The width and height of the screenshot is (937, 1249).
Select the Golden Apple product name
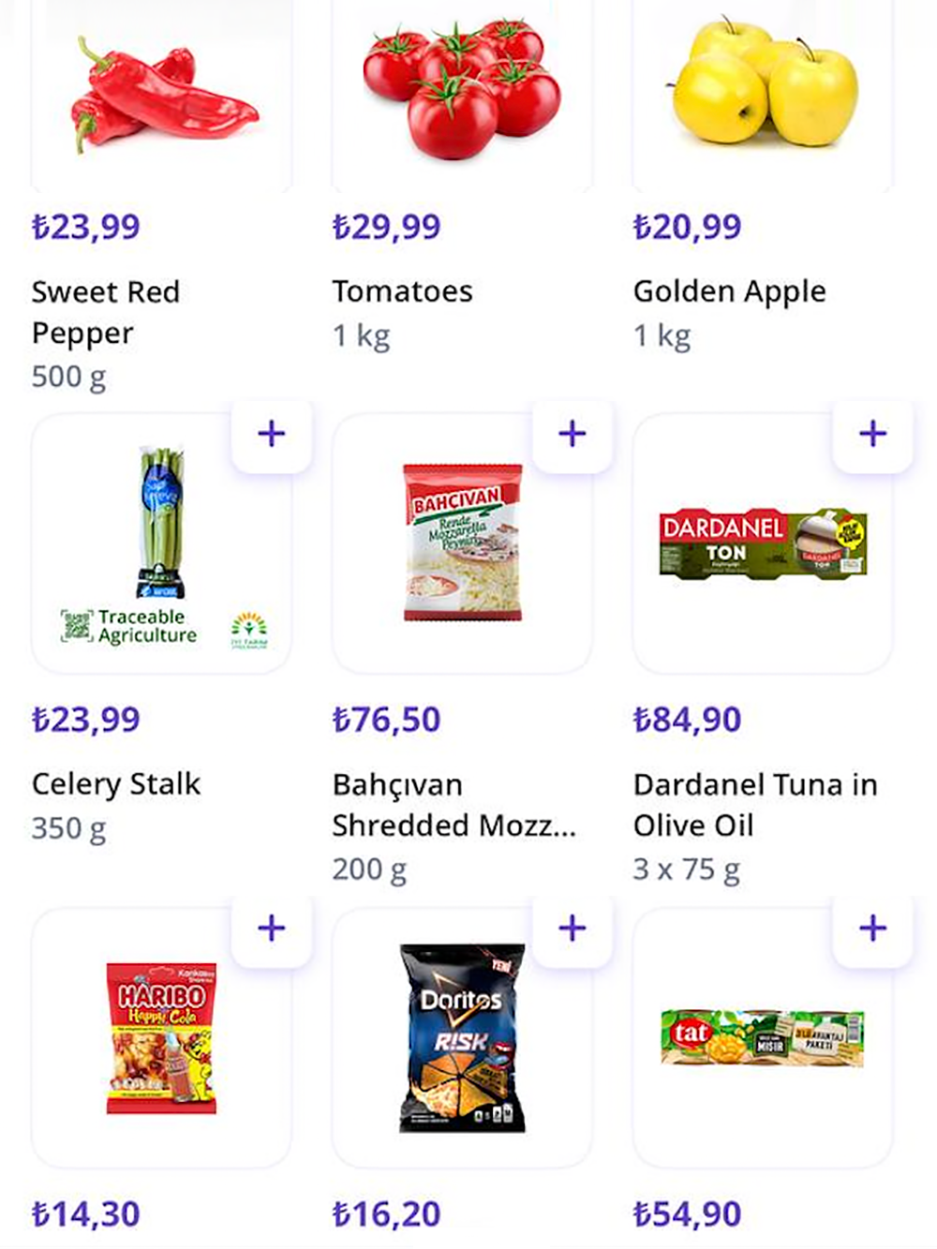730,292
